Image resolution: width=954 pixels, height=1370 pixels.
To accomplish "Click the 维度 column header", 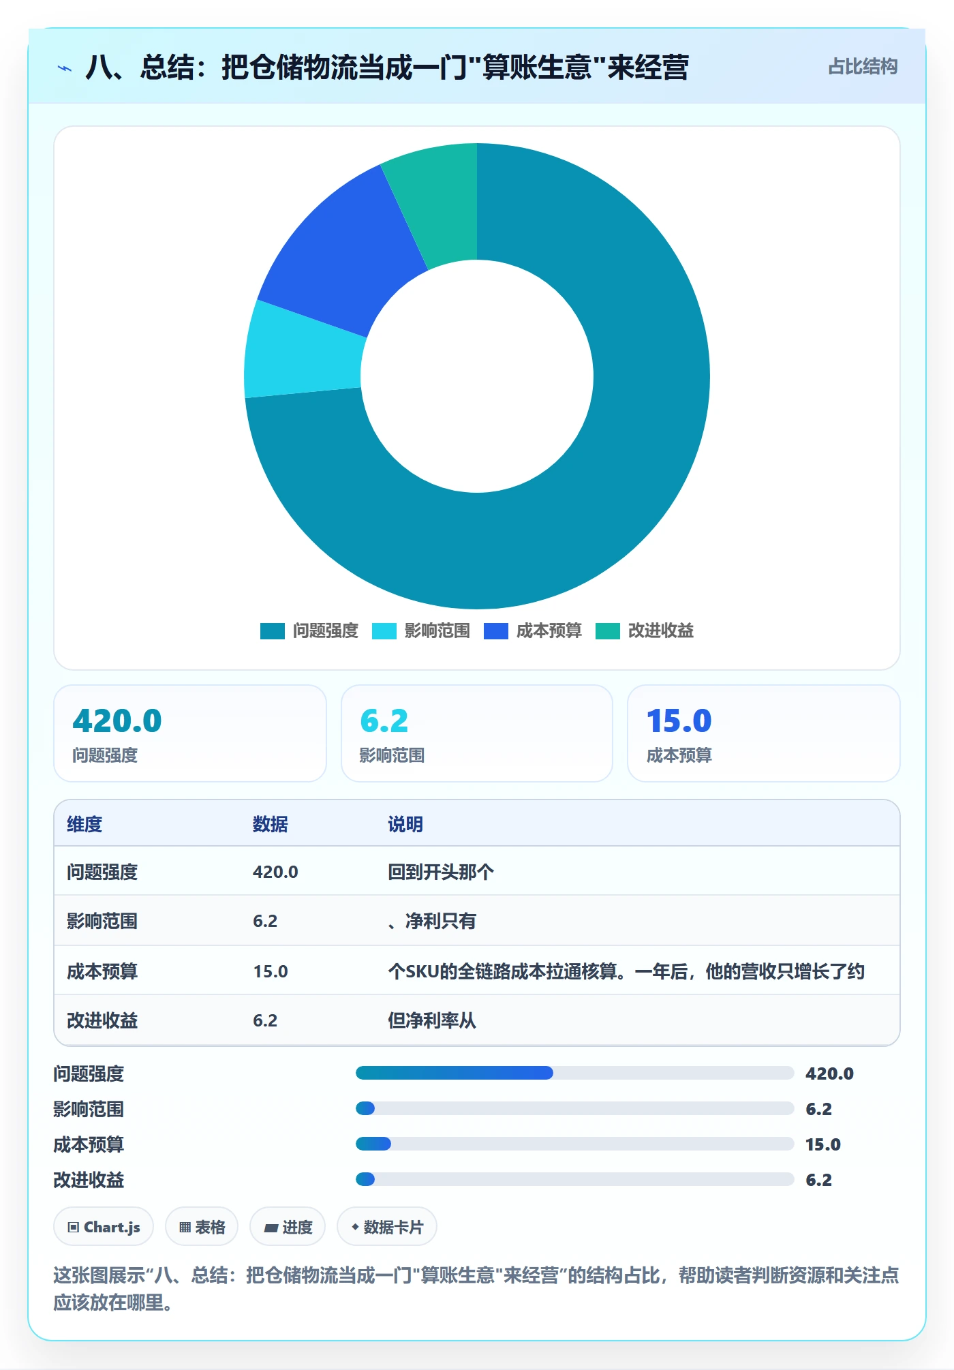I will tap(84, 824).
